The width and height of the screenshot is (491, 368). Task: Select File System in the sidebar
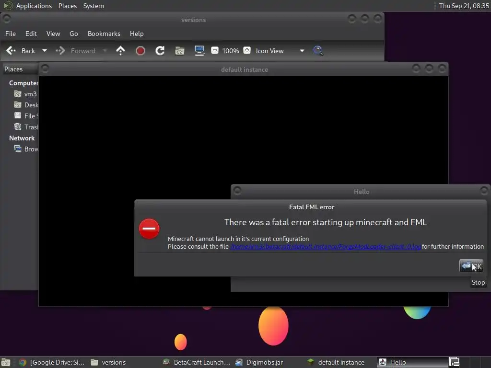pos(26,116)
